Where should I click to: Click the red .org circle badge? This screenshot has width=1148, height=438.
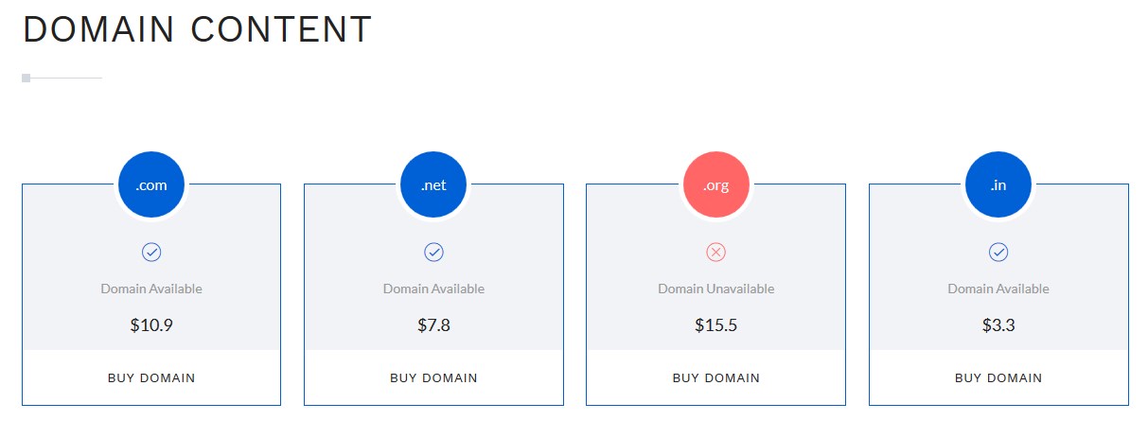(716, 184)
